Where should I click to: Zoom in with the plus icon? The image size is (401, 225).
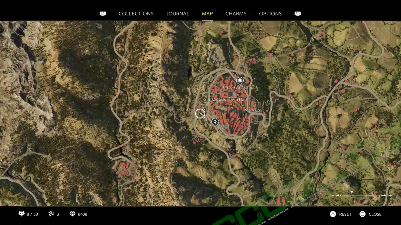tap(390, 195)
